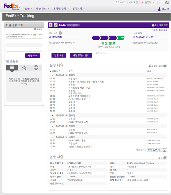
Task: Click the search magnifier icon
Action: tap(166, 2)
